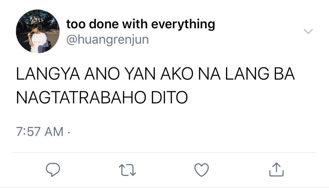The image size is (329, 188).
Task: Expand the tweet options chevron
Action: 309,32
